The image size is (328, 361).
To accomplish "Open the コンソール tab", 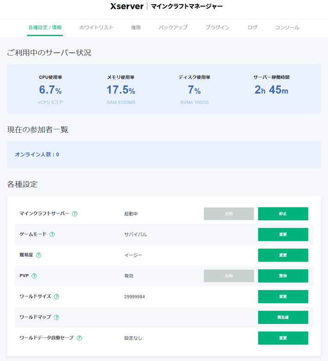I will coord(287,28).
